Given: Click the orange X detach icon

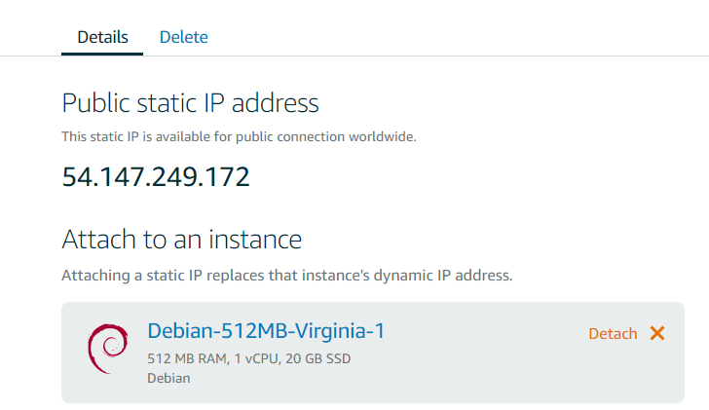Looking at the screenshot, I should pyautogui.click(x=657, y=333).
